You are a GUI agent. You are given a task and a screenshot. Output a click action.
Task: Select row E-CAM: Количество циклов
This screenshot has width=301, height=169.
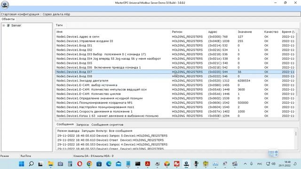175,94
